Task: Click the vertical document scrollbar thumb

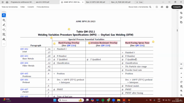Action: coord(177,30)
